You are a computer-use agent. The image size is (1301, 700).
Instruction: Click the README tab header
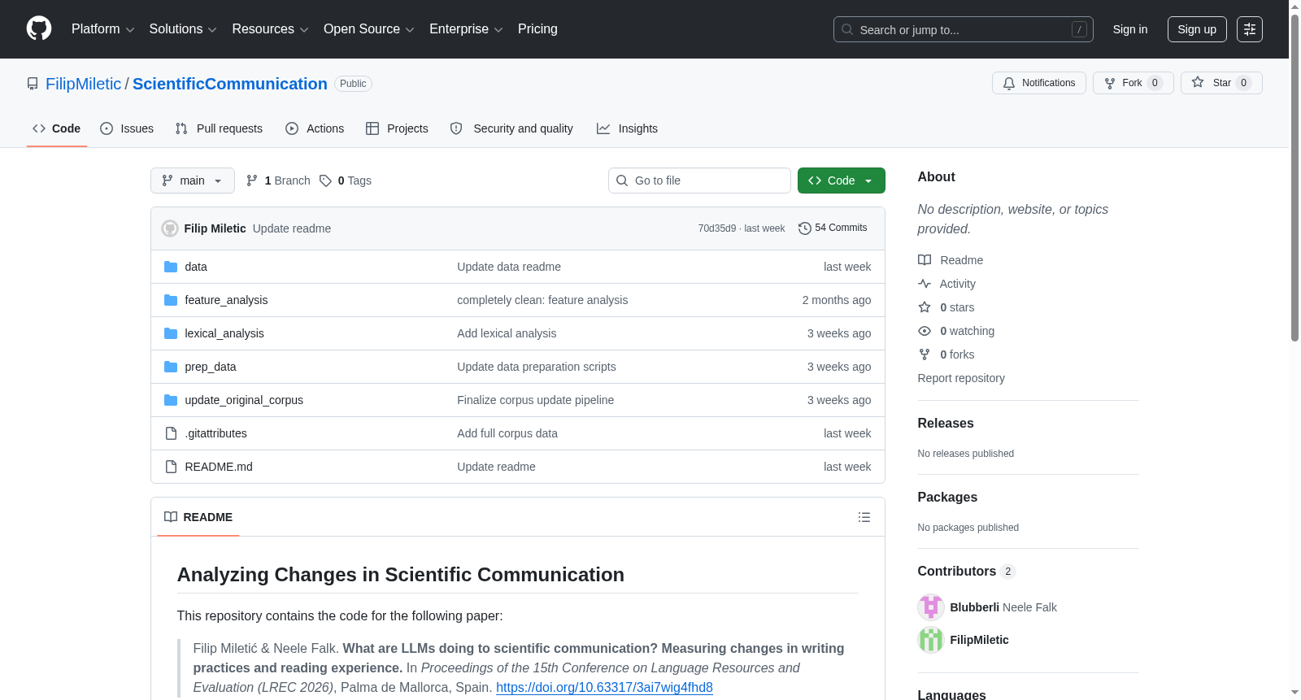(198, 517)
